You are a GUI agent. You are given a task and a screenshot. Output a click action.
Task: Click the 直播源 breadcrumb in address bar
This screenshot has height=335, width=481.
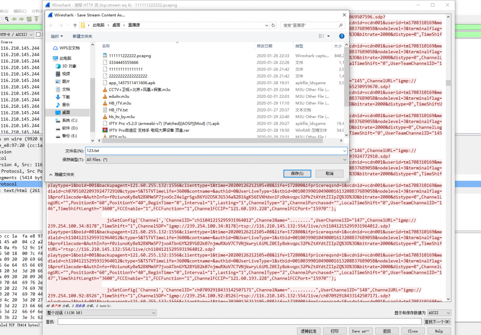tap(134, 25)
